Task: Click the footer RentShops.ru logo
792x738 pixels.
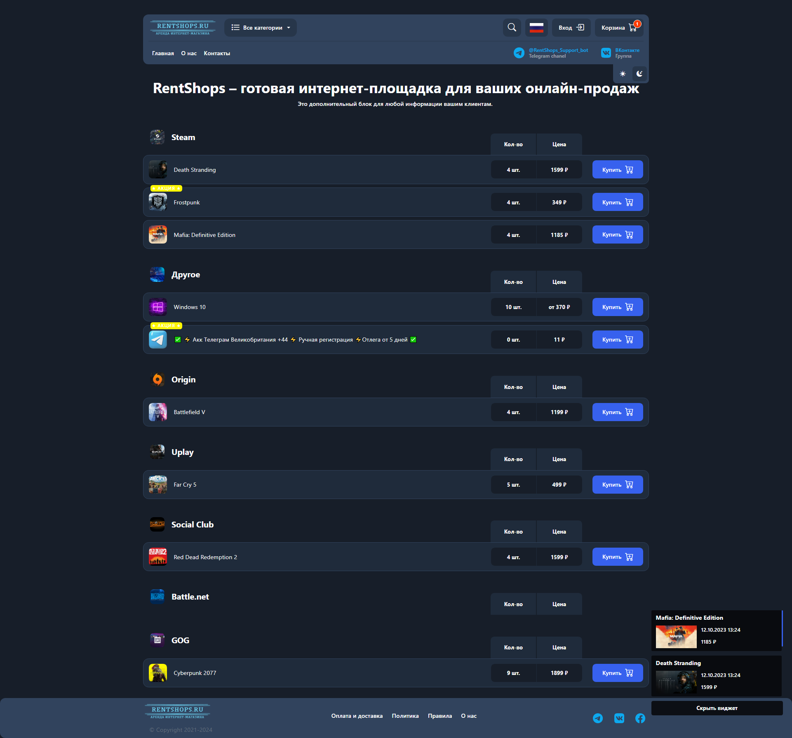Action: 178,712
